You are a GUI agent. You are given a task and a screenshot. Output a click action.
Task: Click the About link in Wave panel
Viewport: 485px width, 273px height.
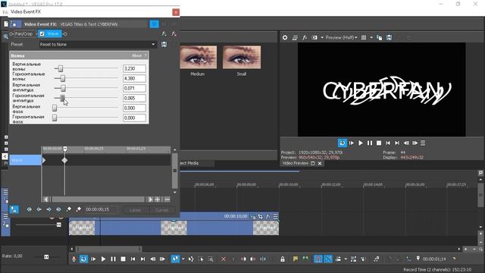point(136,55)
